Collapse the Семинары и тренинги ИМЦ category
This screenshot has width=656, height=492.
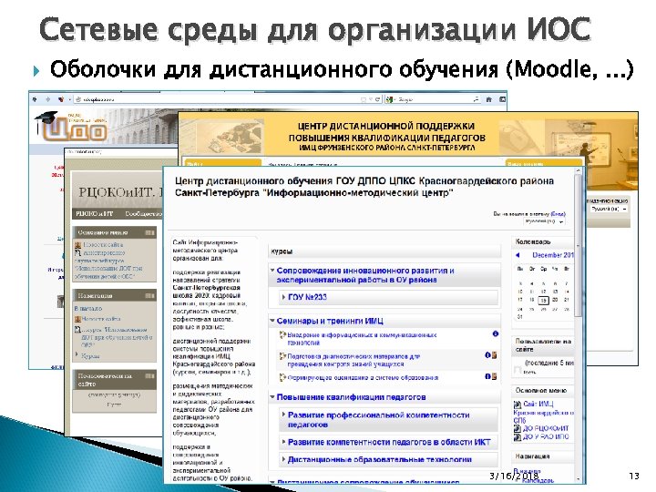[272, 321]
